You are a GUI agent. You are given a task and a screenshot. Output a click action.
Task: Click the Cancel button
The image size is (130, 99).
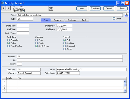[x=109, y=9]
